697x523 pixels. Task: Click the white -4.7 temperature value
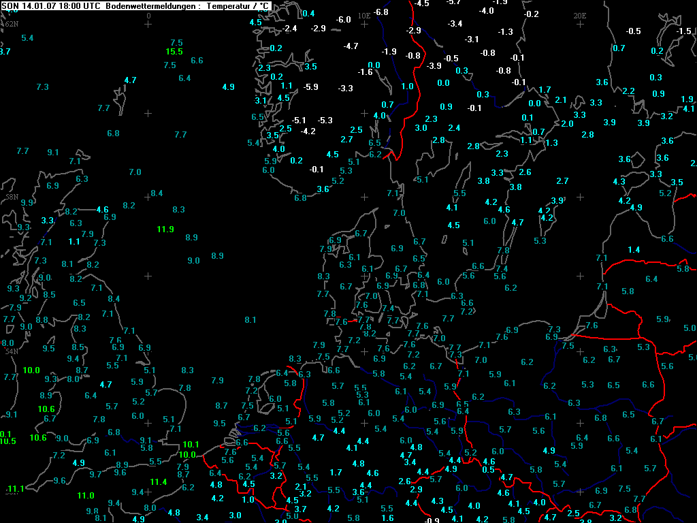coord(351,46)
